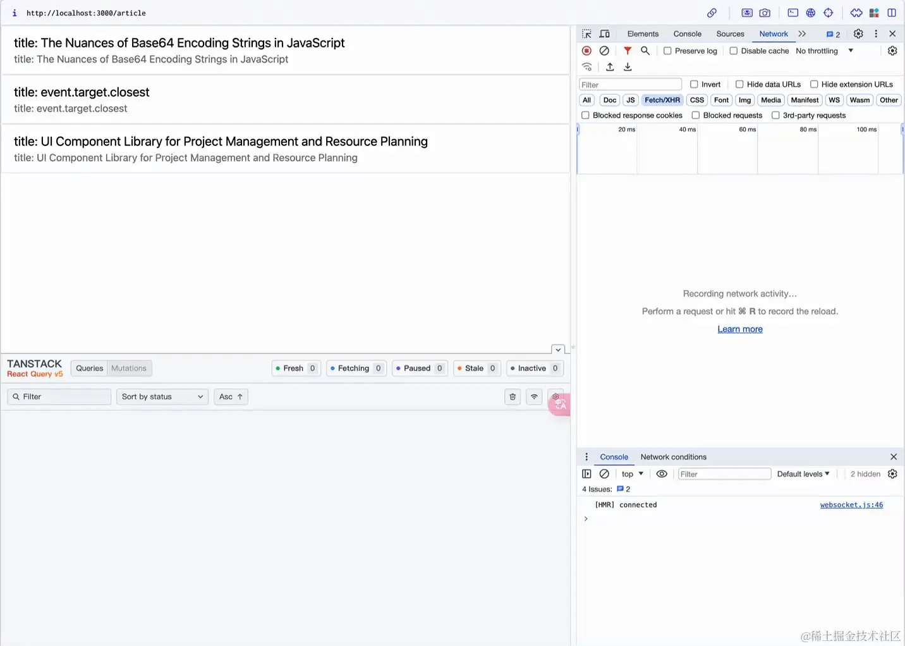Screen dimensions: 905x646
Task: Select Queries tab in React Query
Action: coord(89,369)
